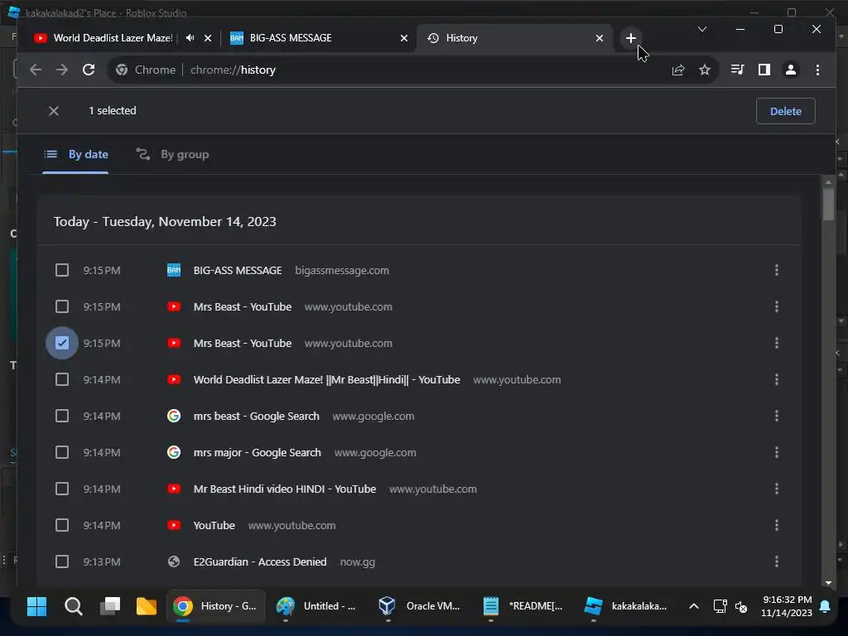This screenshot has width=848, height=636.
Task: Check the first Mrs Beast - YouTube entry
Action: coord(62,306)
